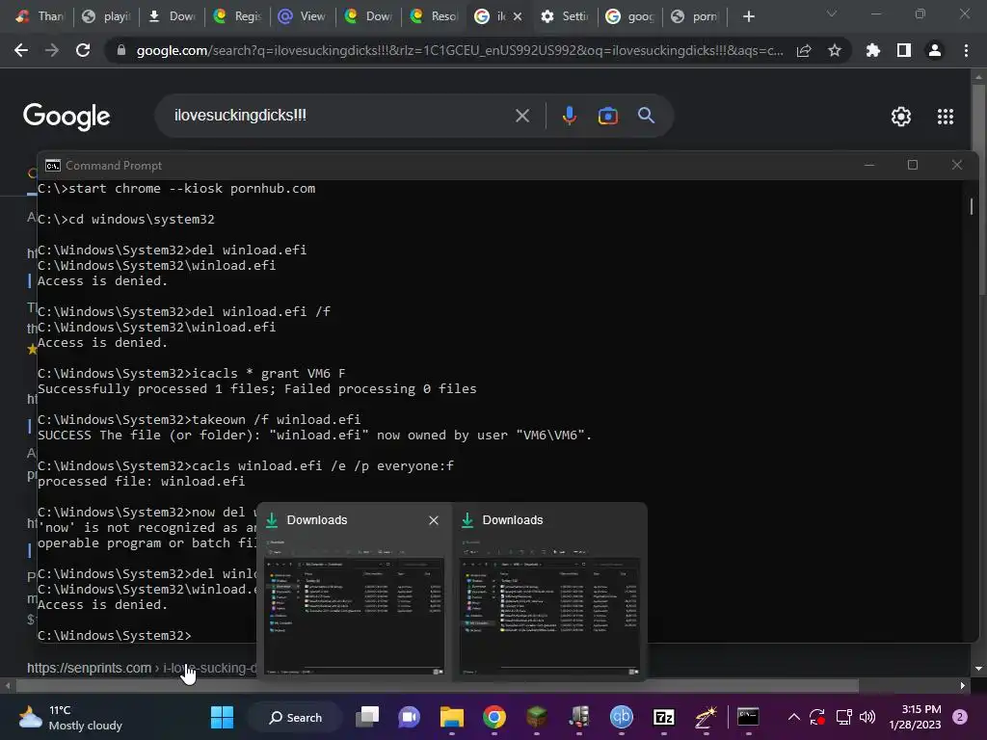Switch to the 'Setti' settings tab
The width and height of the screenshot is (987, 740).
click(565, 16)
